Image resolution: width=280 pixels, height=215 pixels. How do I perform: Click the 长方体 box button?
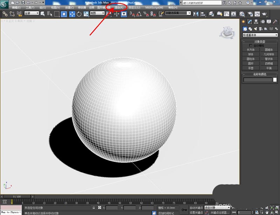coord(251,50)
